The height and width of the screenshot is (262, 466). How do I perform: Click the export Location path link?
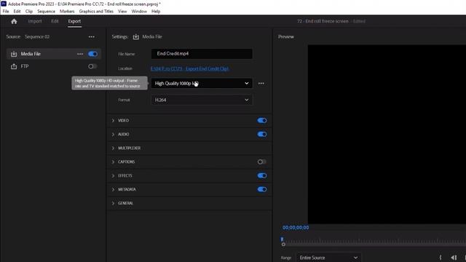pyautogui.click(x=189, y=68)
